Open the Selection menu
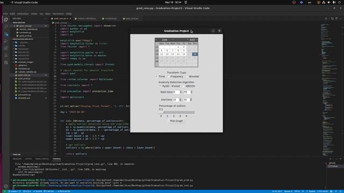 [x=23, y=13]
